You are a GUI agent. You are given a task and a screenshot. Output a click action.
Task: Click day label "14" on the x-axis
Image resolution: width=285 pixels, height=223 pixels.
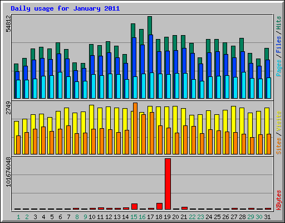pyautogui.click(x=125, y=217)
